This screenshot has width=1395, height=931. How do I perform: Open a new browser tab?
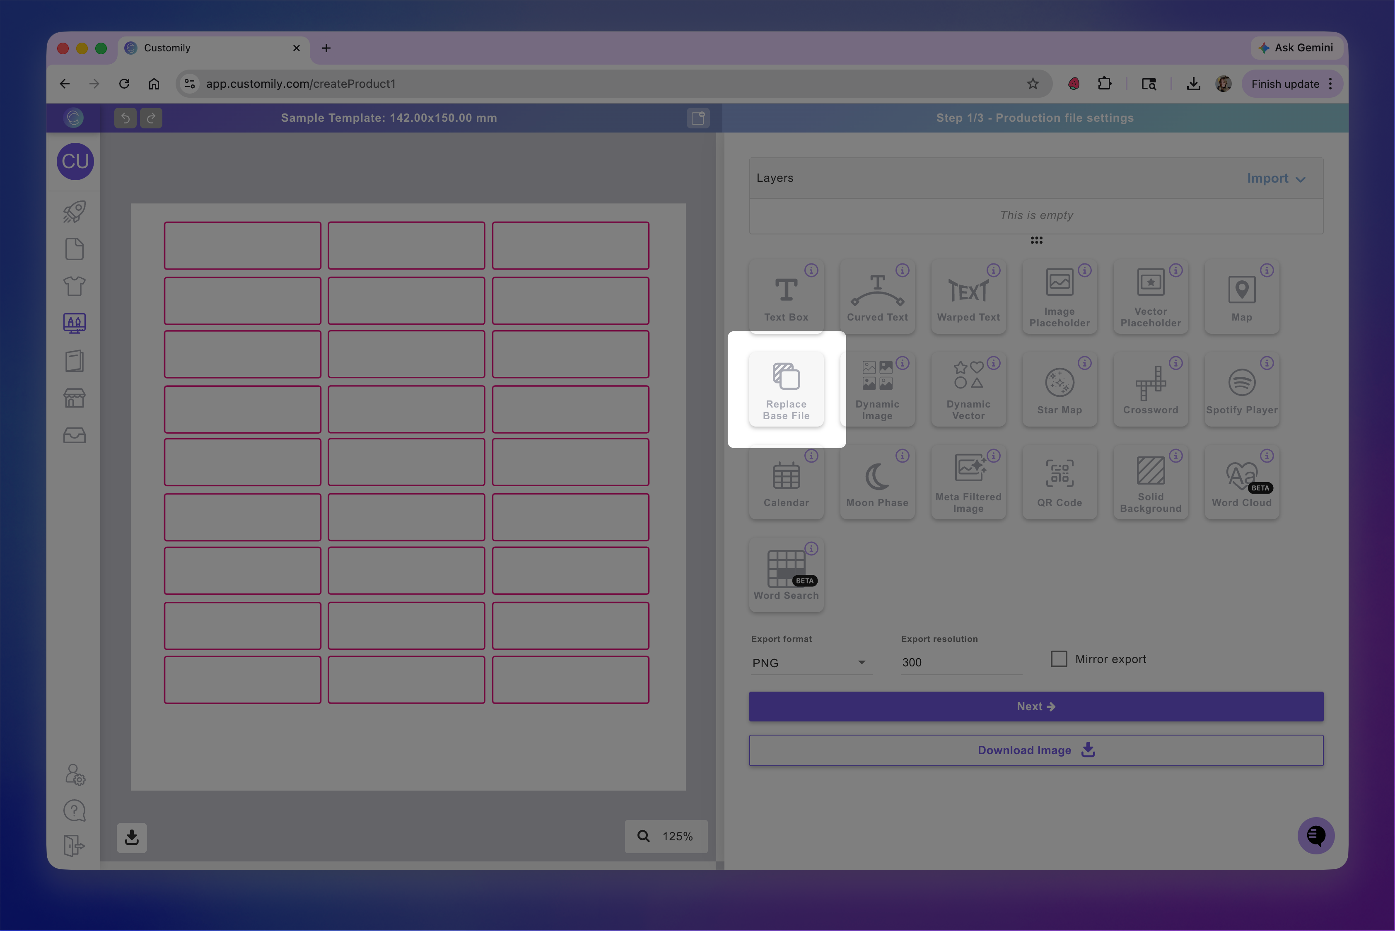(x=326, y=48)
